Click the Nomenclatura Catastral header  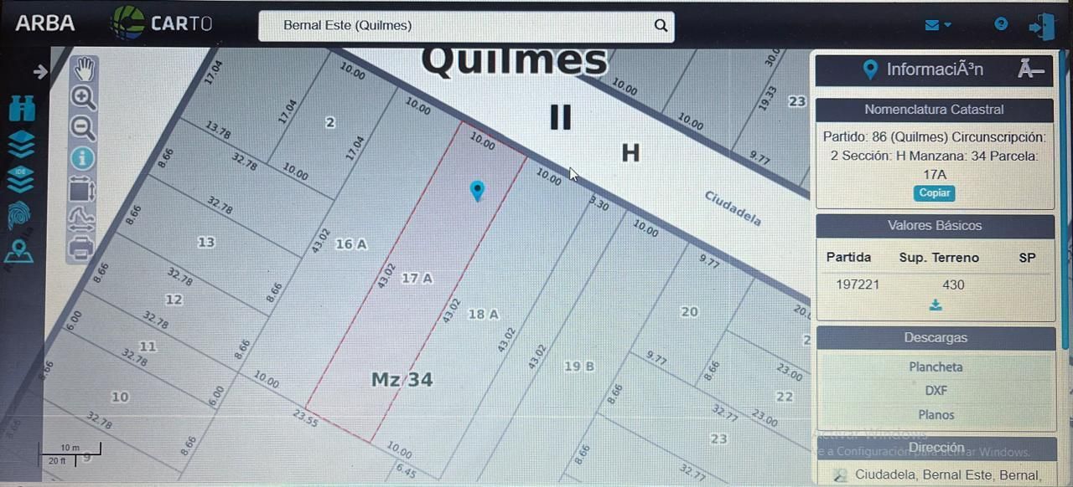coord(934,110)
